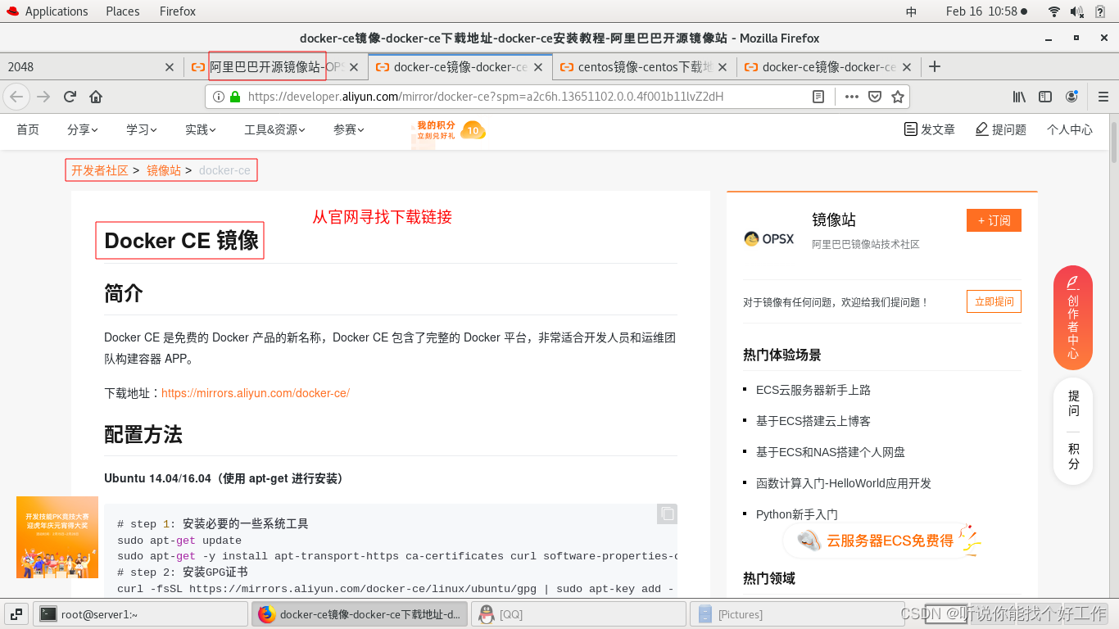Click the power icon in top panel
The width and height of the screenshot is (1119, 629).
pyautogui.click(x=1099, y=11)
